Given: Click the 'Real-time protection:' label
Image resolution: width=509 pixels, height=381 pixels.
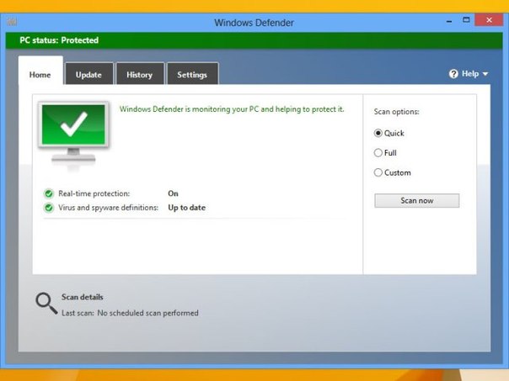Looking at the screenshot, I should 94,193.
